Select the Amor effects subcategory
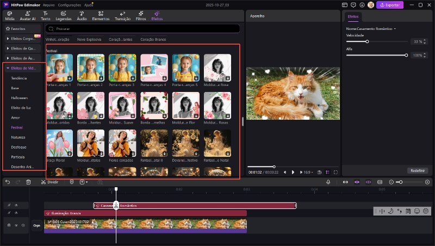Image resolution: width=435 pixels, height=246 pixels. [16, 118]
